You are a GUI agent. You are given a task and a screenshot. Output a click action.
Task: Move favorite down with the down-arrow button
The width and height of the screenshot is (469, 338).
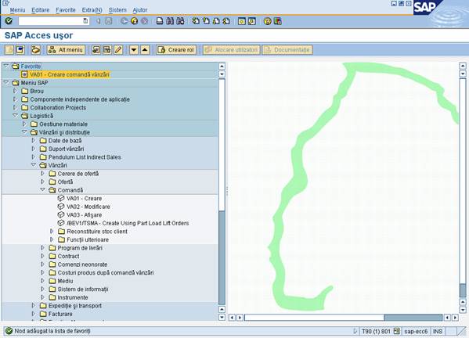click(134, 49)
